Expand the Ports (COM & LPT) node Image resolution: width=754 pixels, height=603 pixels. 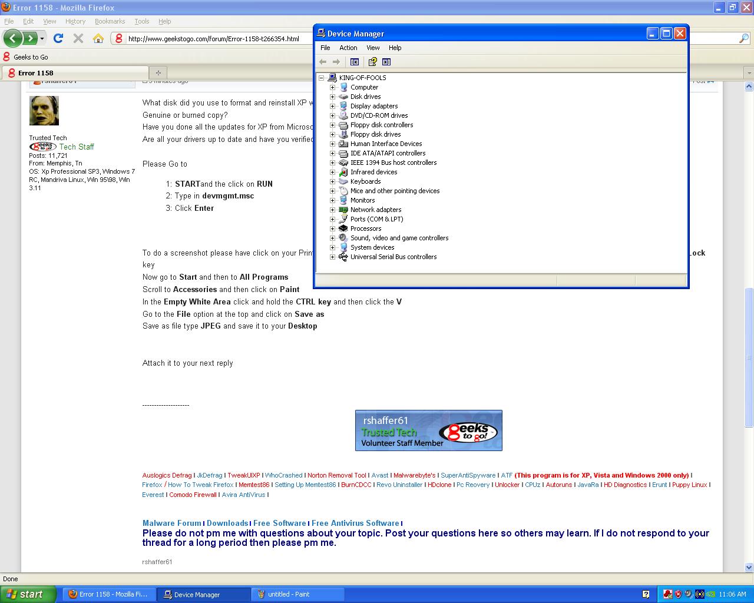click(x=333, y=219)
